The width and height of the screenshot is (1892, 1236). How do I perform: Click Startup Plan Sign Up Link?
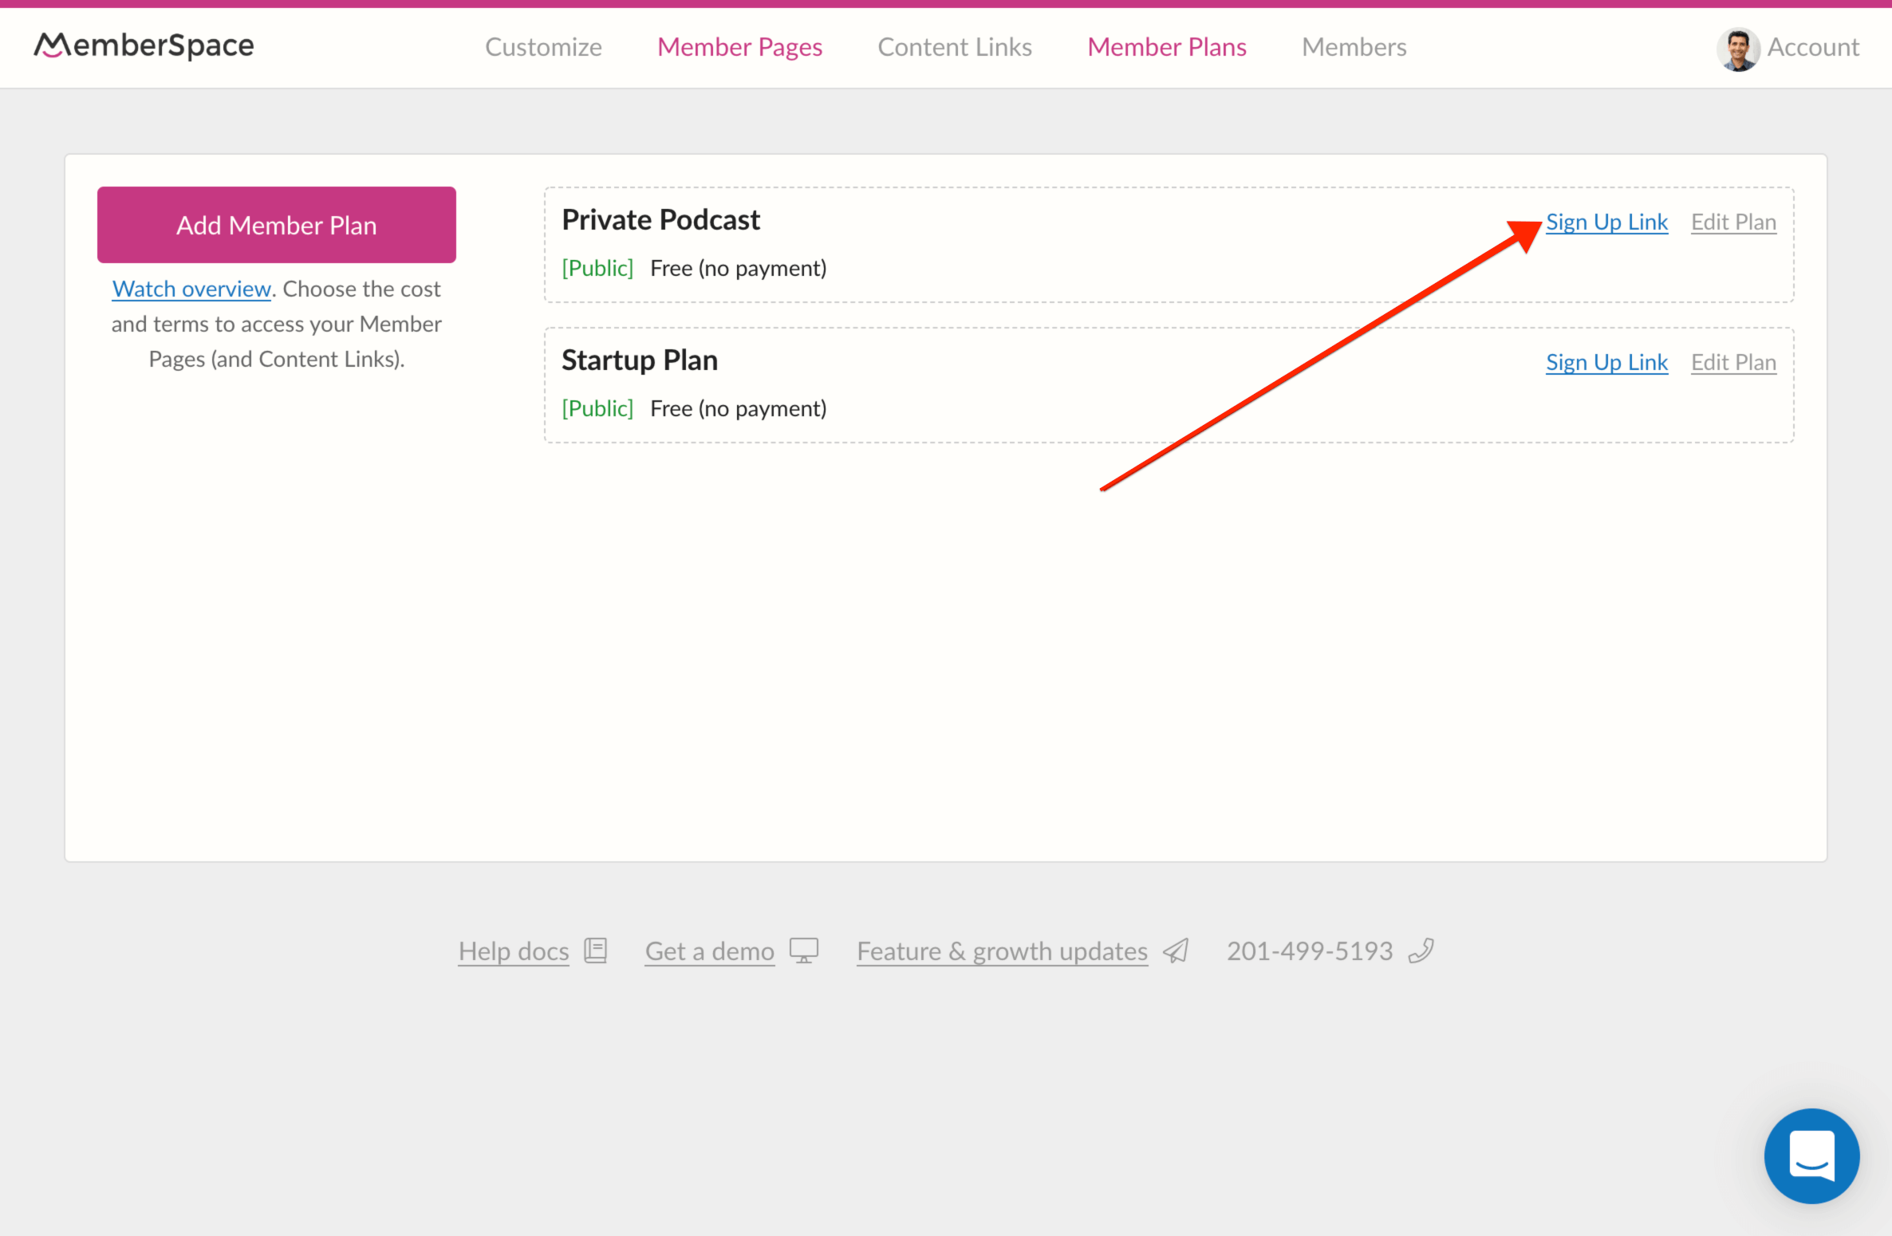point(1606,362)
